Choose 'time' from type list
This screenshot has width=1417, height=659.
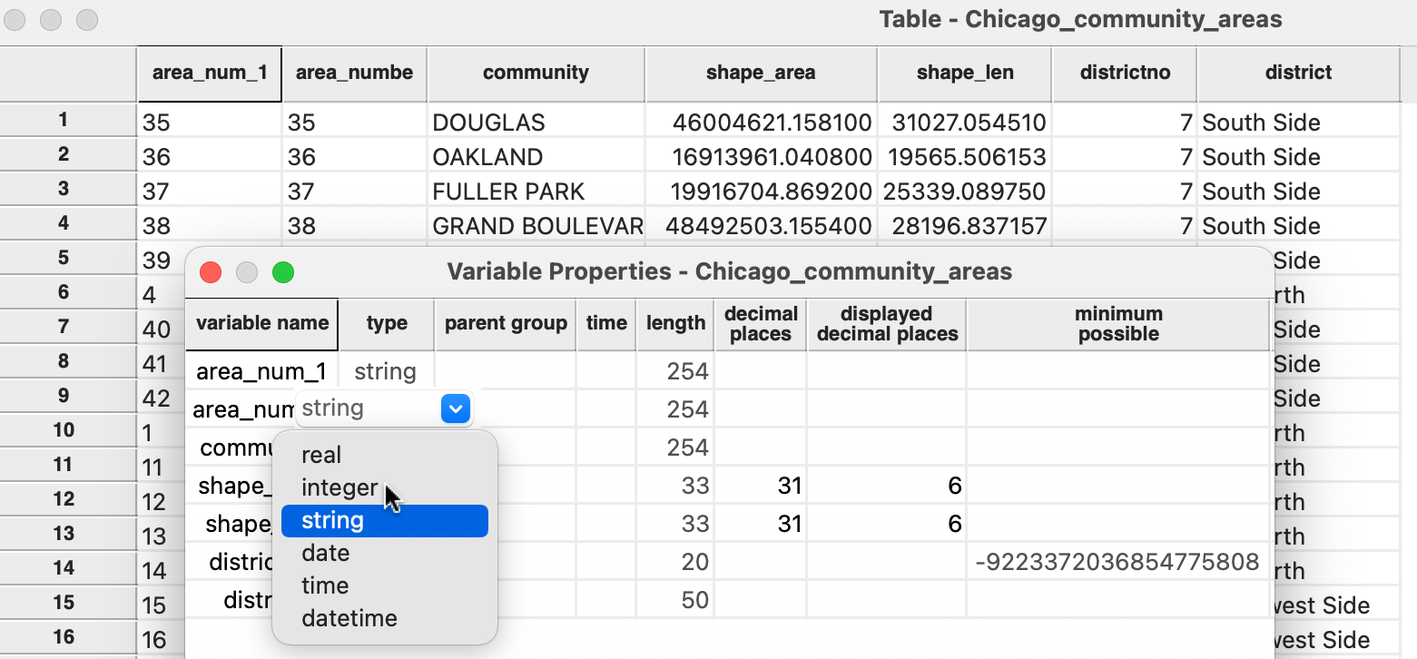point(385,585)
